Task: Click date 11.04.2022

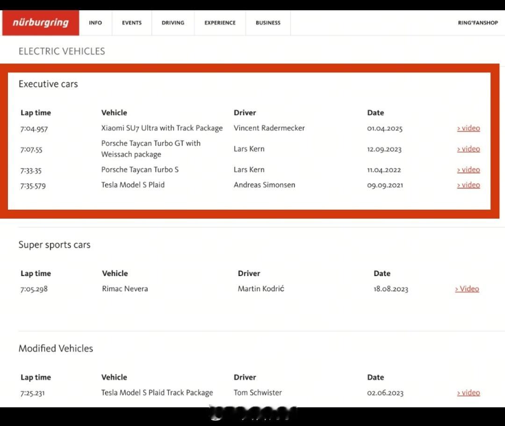Action: click(x=384, y=170)
